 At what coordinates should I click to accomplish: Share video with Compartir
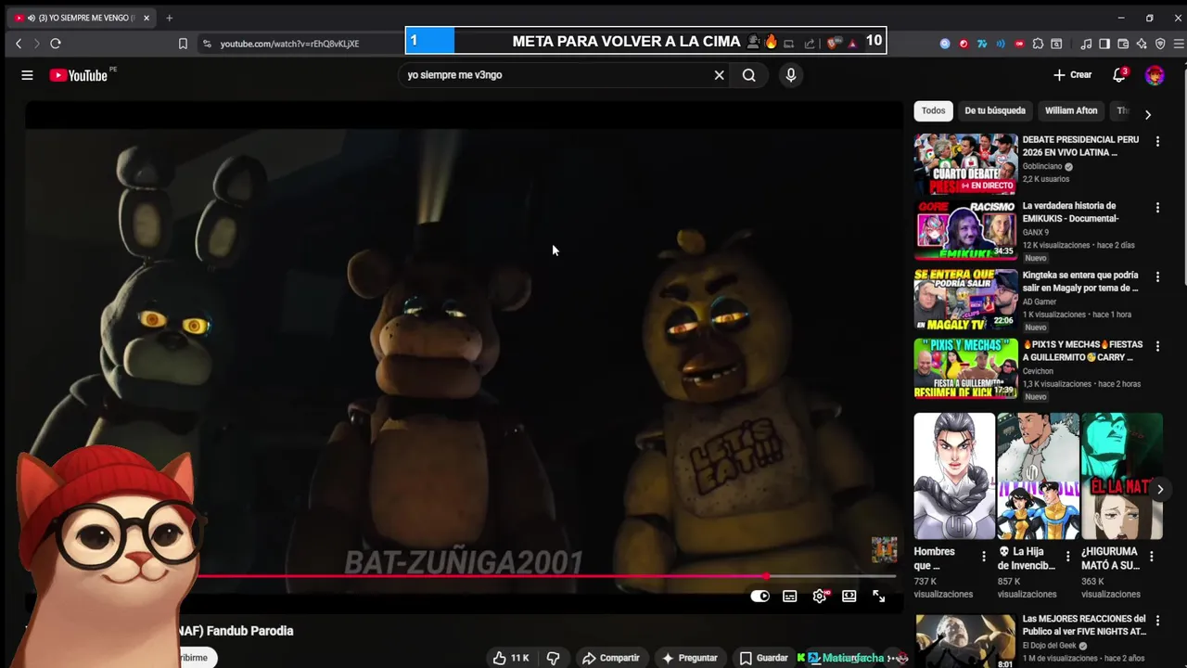pyautogui.click(x=611, y=658)
